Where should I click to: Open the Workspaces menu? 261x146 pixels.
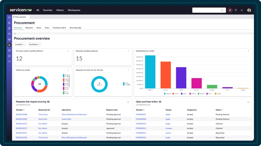(74, 10)
